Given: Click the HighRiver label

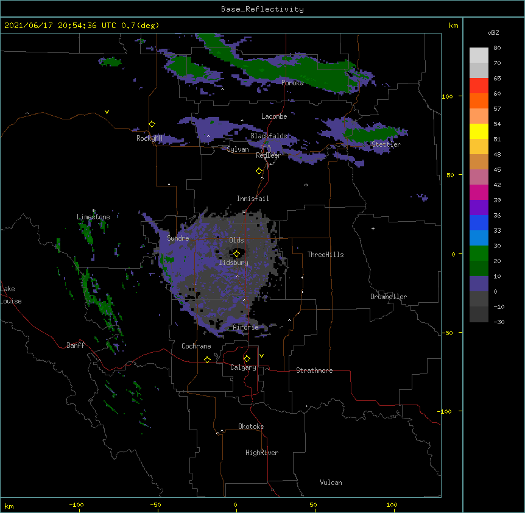Looking at the screenshot, I should pos(262,453).
